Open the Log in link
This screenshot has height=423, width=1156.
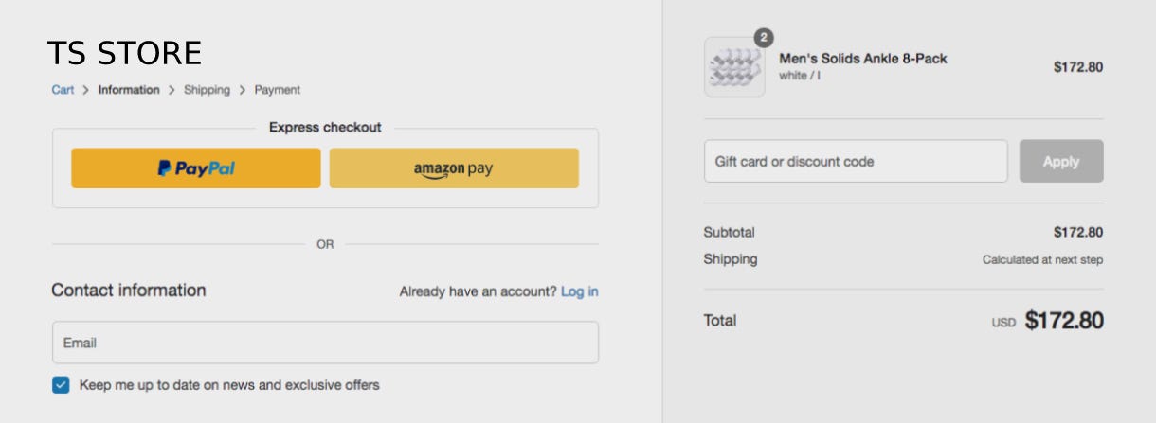(x=579, y=291)
